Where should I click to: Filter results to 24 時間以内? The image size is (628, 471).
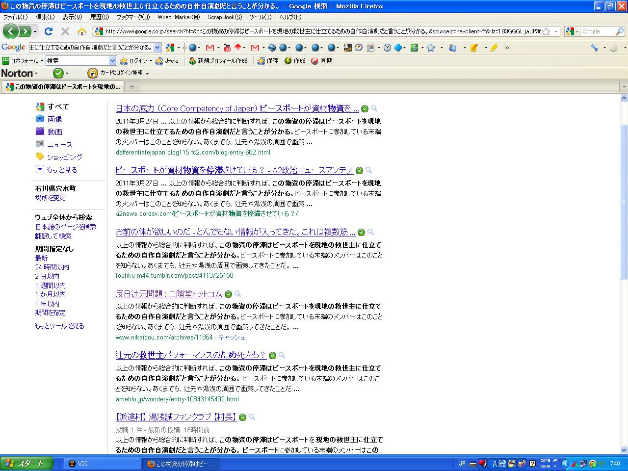pyautogui.click(x=52, y=267)
